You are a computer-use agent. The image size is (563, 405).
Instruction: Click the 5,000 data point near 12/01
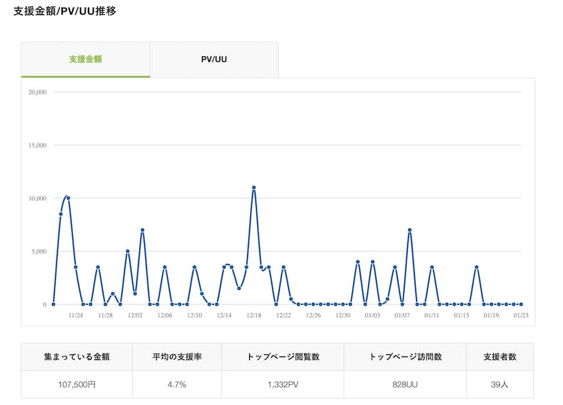[x=128, y=251]
